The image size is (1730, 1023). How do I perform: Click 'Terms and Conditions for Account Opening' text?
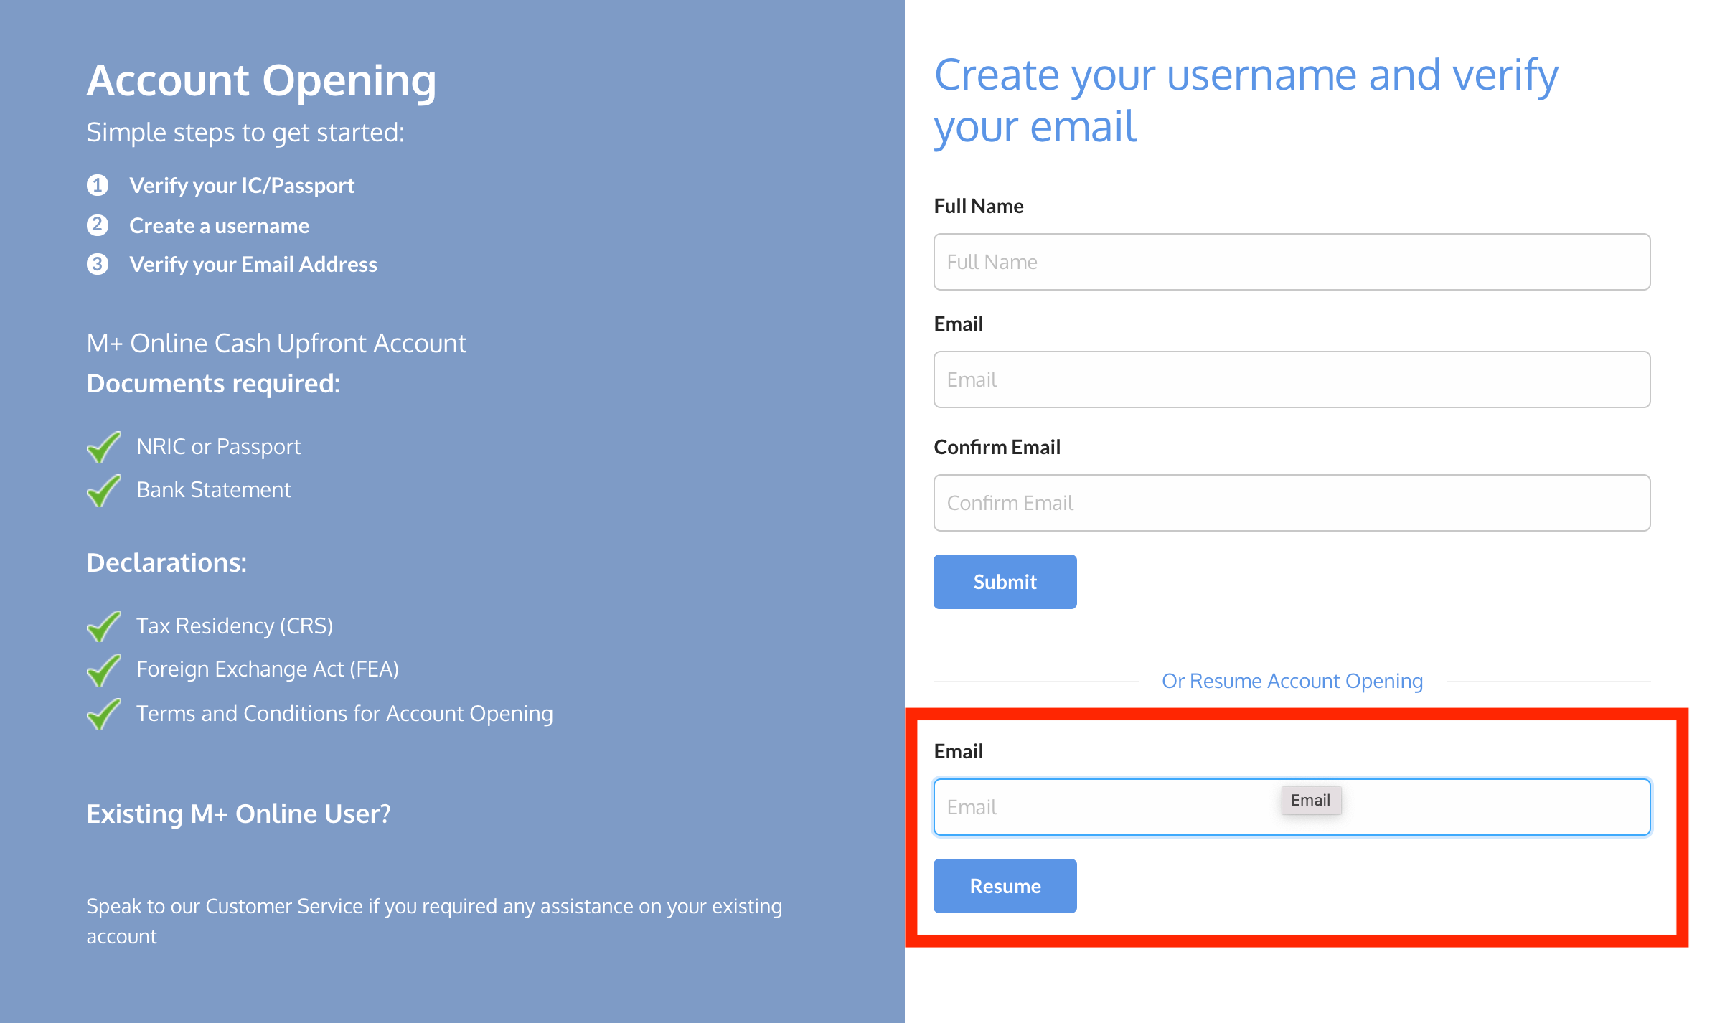tap(344, 714)
